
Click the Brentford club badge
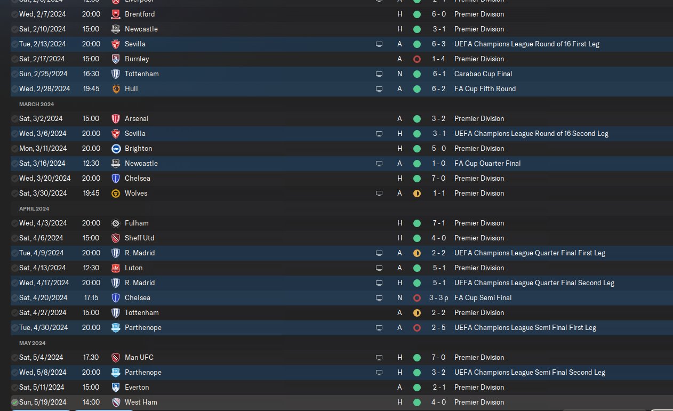[116, 14]
